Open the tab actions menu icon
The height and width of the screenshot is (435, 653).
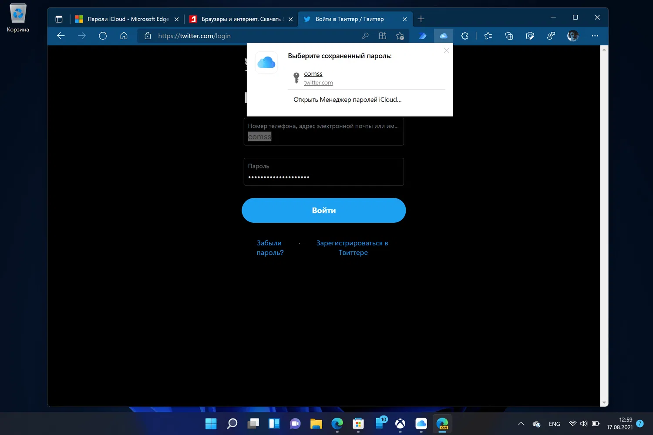59,19
